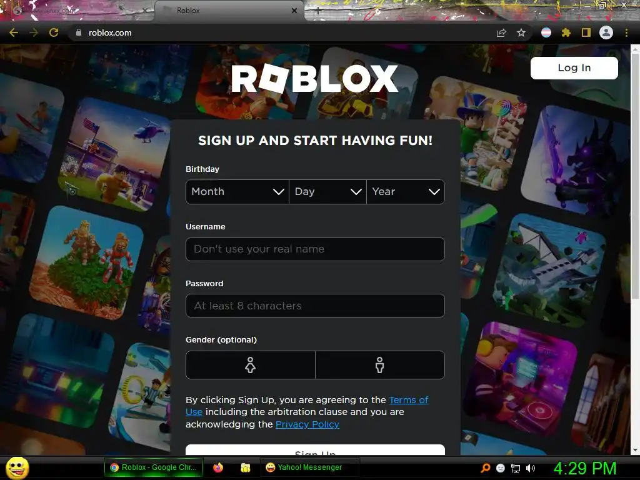The image size is (640, 480).
Task: Open the striped flag extension icon
Action: pos(546,32)
